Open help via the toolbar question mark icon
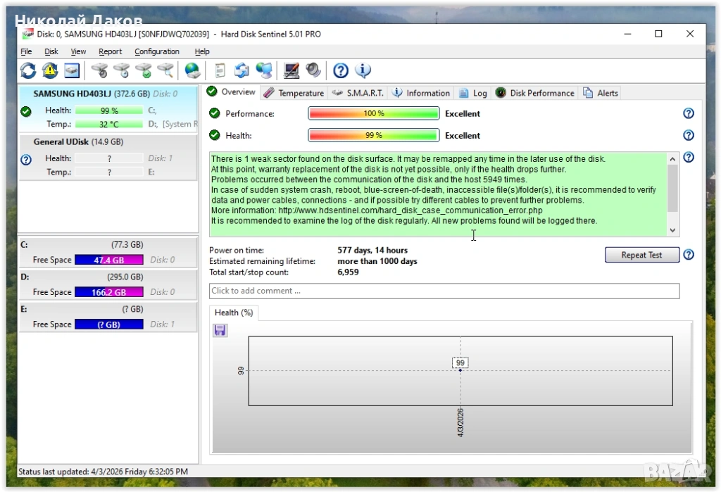Image resolution: width=721 pixels, height=492 pixels. click(x=341, y=70)
